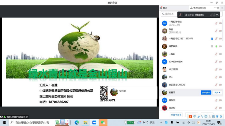Expand hidden system tray icons chevron
The height and width of the screenshot is (126, 225).
coord(161,122)
